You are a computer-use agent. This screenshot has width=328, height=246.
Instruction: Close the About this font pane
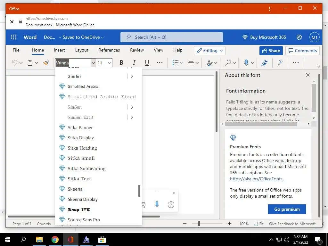[x=308, y=75]
